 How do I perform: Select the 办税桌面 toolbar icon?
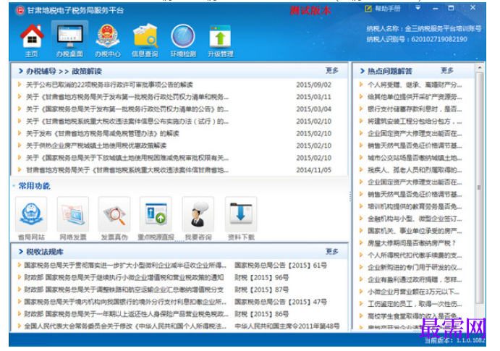click(x=69, y=41)
